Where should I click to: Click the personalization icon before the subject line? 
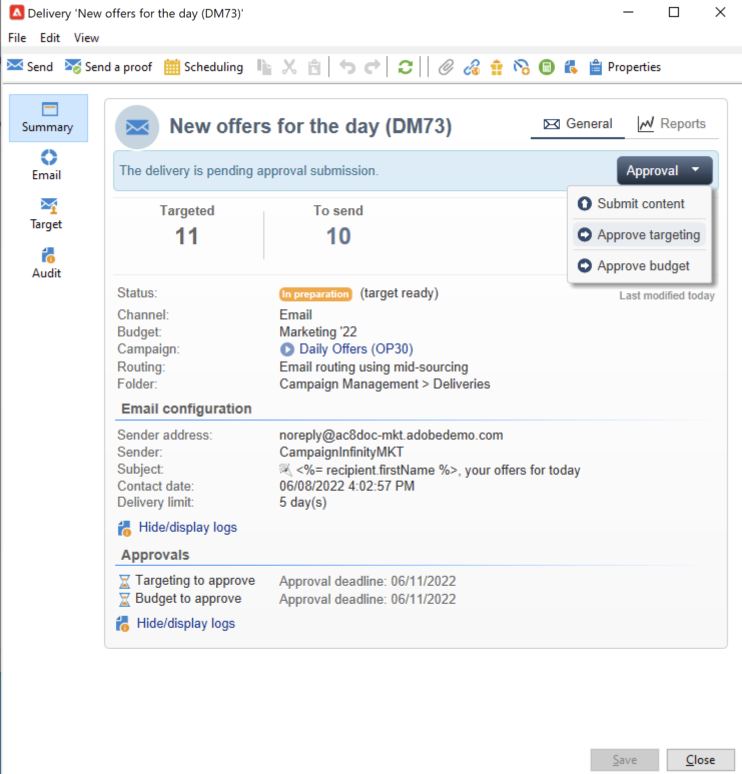tap(285, 470)
